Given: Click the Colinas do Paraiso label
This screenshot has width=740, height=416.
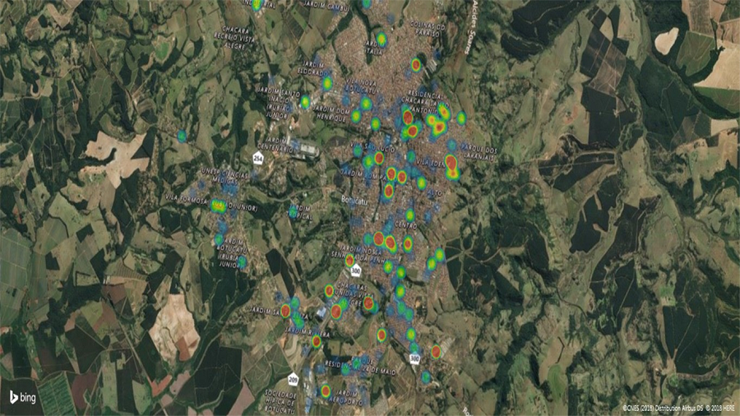Looking at the screenshot, I should (x=427, y=30).
